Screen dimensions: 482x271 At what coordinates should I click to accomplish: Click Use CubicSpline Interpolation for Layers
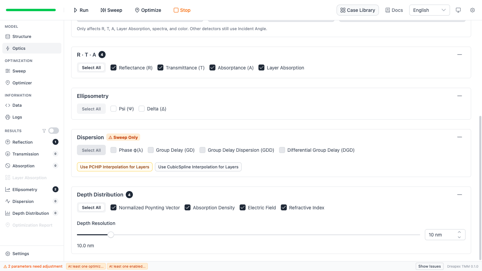198,167
